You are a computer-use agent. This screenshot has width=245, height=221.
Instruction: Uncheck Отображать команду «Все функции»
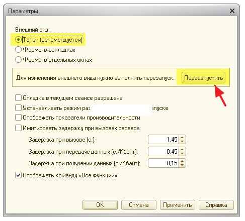pyautogui.click(x=18, y=175)
